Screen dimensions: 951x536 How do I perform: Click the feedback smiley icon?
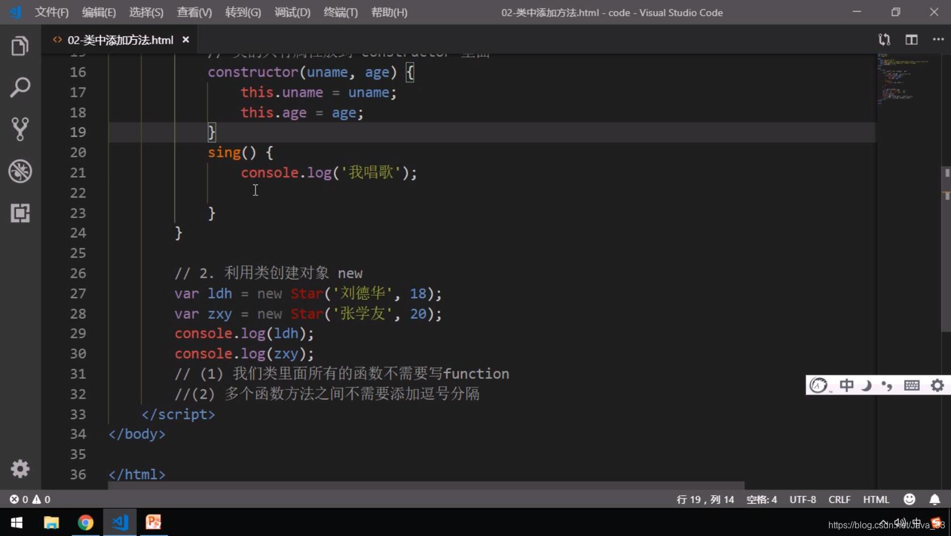click(910, 499)
